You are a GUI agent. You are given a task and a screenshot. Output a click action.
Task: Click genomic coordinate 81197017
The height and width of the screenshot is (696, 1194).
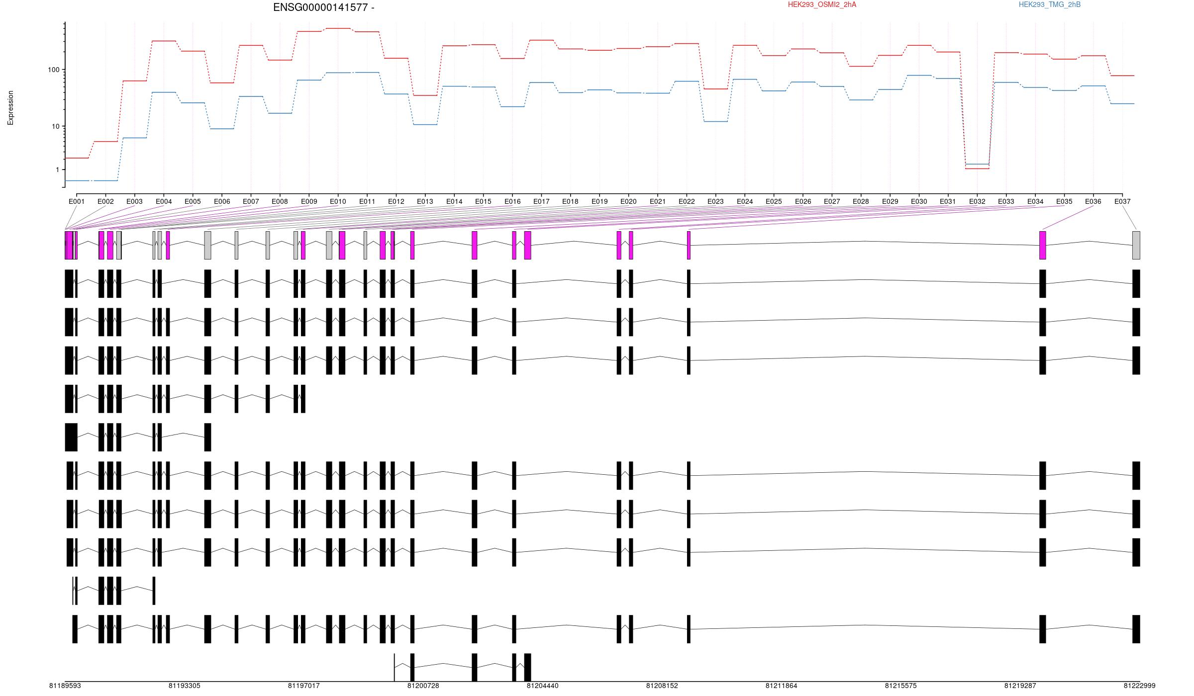click(x=304, y=686)
